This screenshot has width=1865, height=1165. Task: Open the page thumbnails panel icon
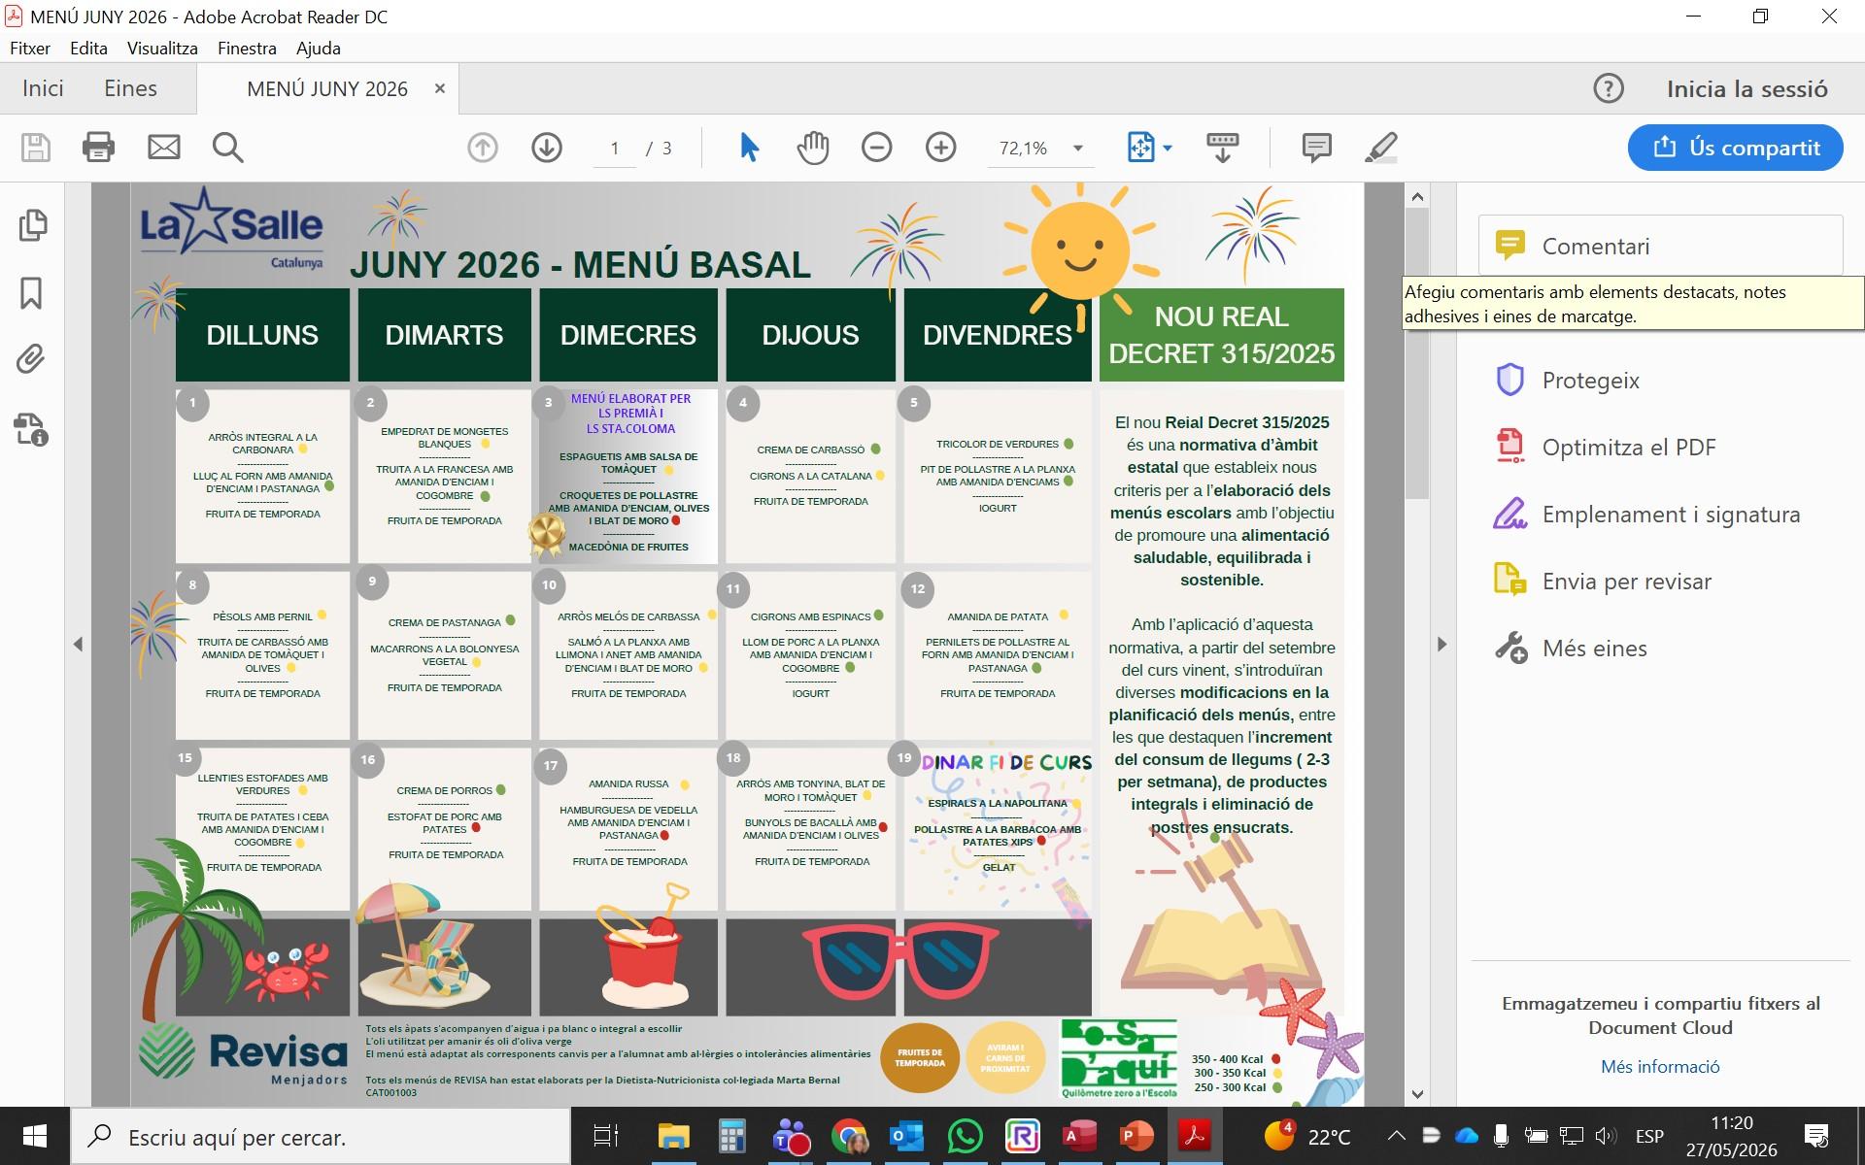pyautogui.click(x=32, y=225)
